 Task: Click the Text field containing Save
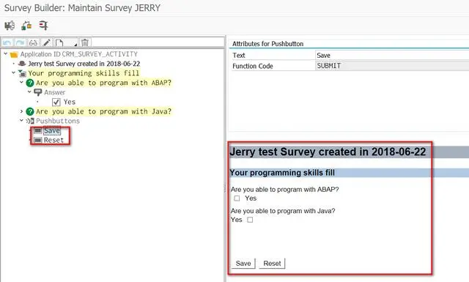pos(392,56)
